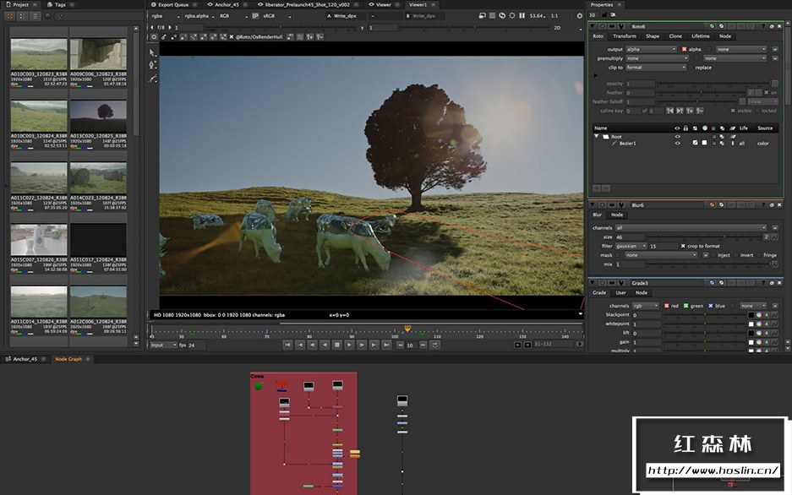Click gain color wheel picker
Screen dimensions: 792x495
759,342
